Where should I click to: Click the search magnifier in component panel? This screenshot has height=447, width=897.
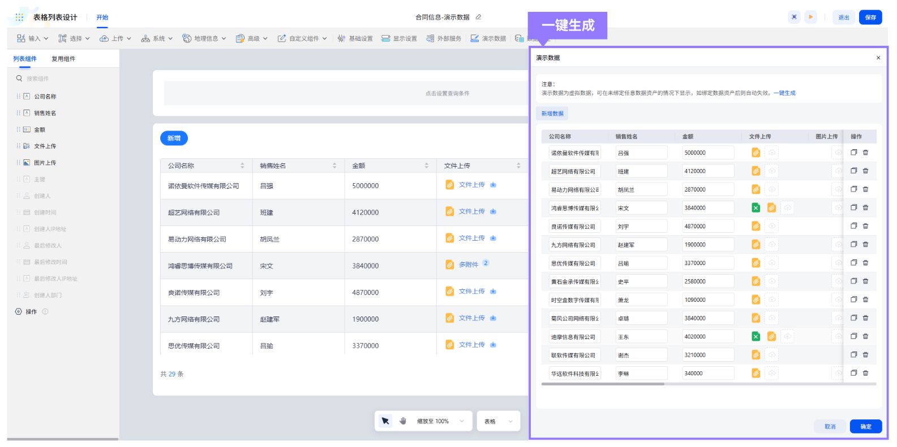click(x=19, y=79)
